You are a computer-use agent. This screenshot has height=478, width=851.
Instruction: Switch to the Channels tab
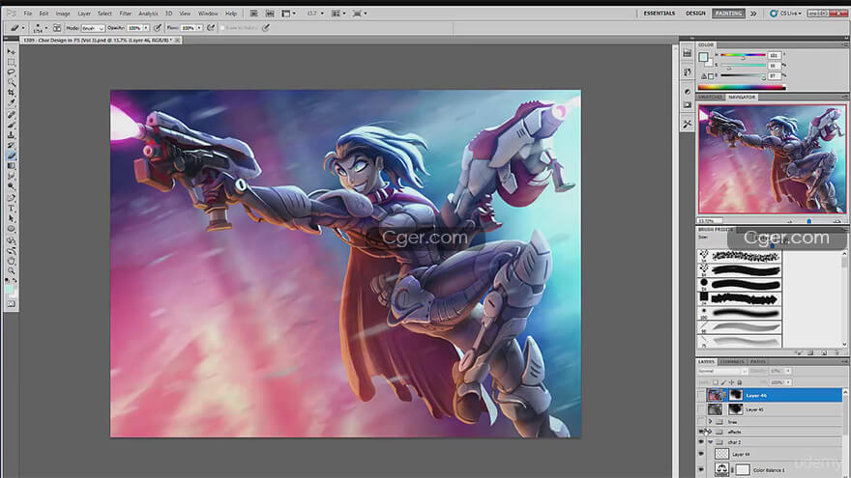coord(732,361)
